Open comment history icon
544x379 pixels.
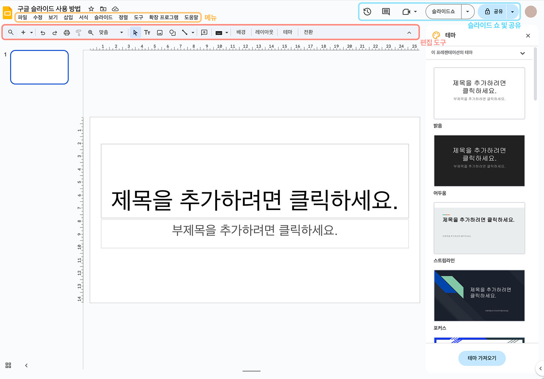coord(386,12)
